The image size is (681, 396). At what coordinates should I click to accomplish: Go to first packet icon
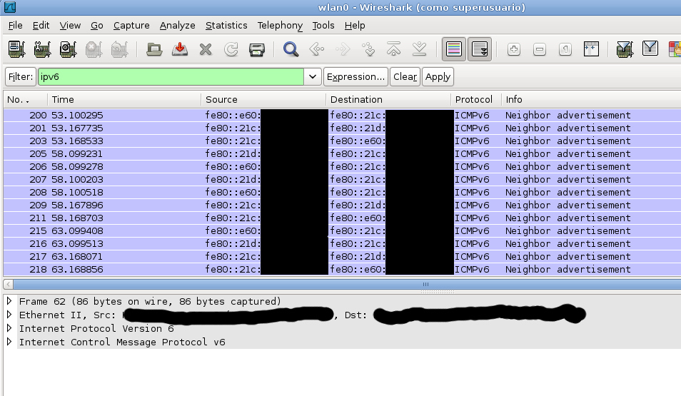pyautogui.click(x=393, y=49)
